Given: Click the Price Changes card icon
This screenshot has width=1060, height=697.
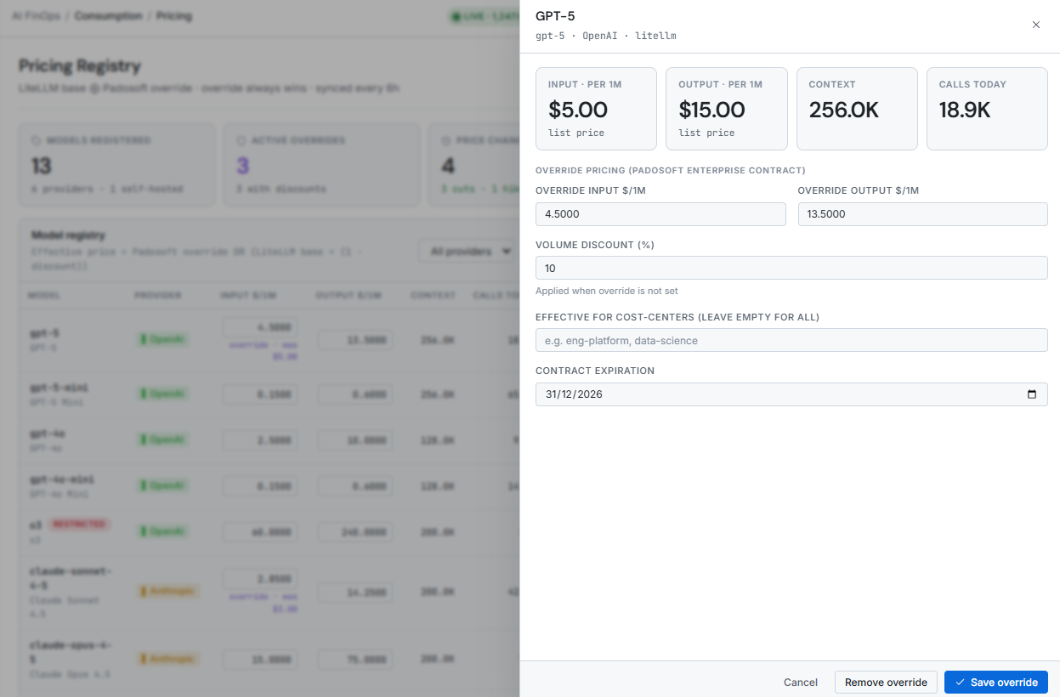Looking at the screenshot, I should tap(446, 140).
